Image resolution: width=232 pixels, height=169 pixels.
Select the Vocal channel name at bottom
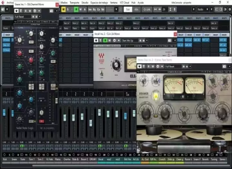[x=101, y=159]
